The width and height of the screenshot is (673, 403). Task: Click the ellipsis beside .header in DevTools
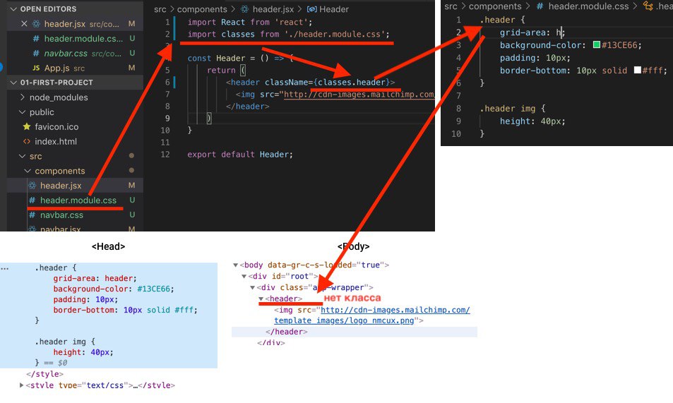coord(5,268)
